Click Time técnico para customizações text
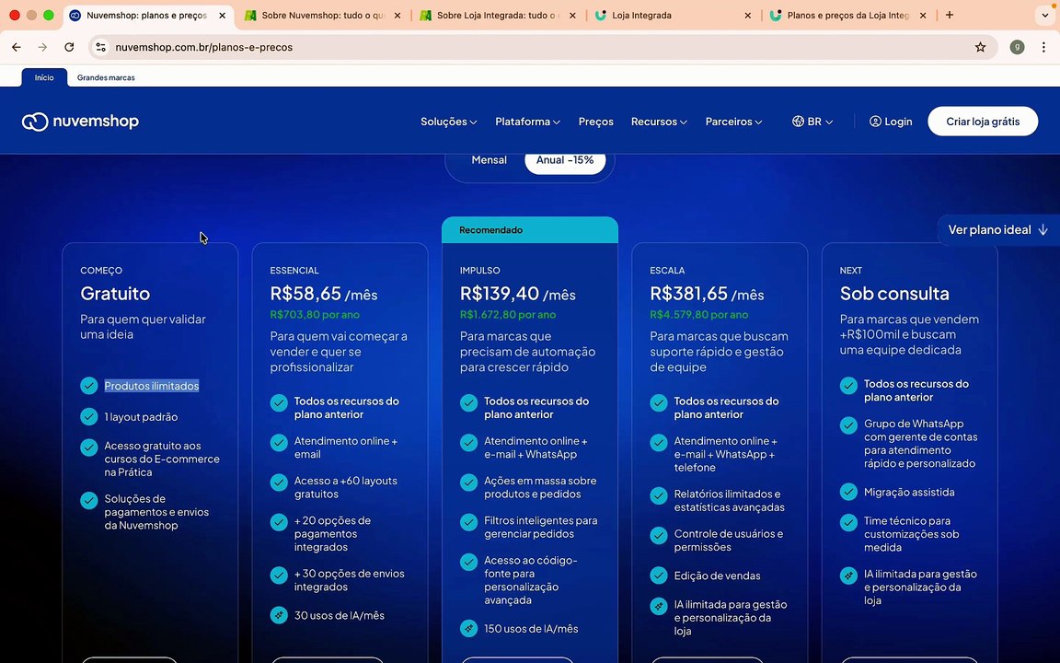 click(911, 534)
